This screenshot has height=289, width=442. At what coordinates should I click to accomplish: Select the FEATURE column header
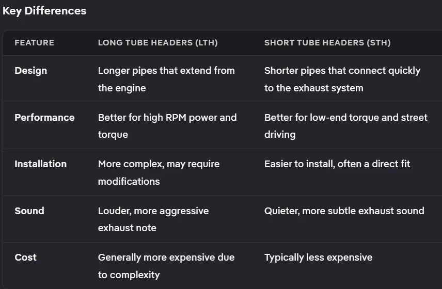(34, 42)
